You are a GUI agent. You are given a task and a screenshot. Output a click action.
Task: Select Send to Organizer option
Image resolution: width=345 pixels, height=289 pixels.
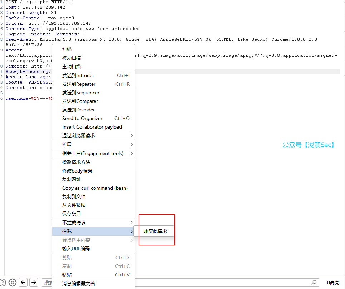coord(82,119)
